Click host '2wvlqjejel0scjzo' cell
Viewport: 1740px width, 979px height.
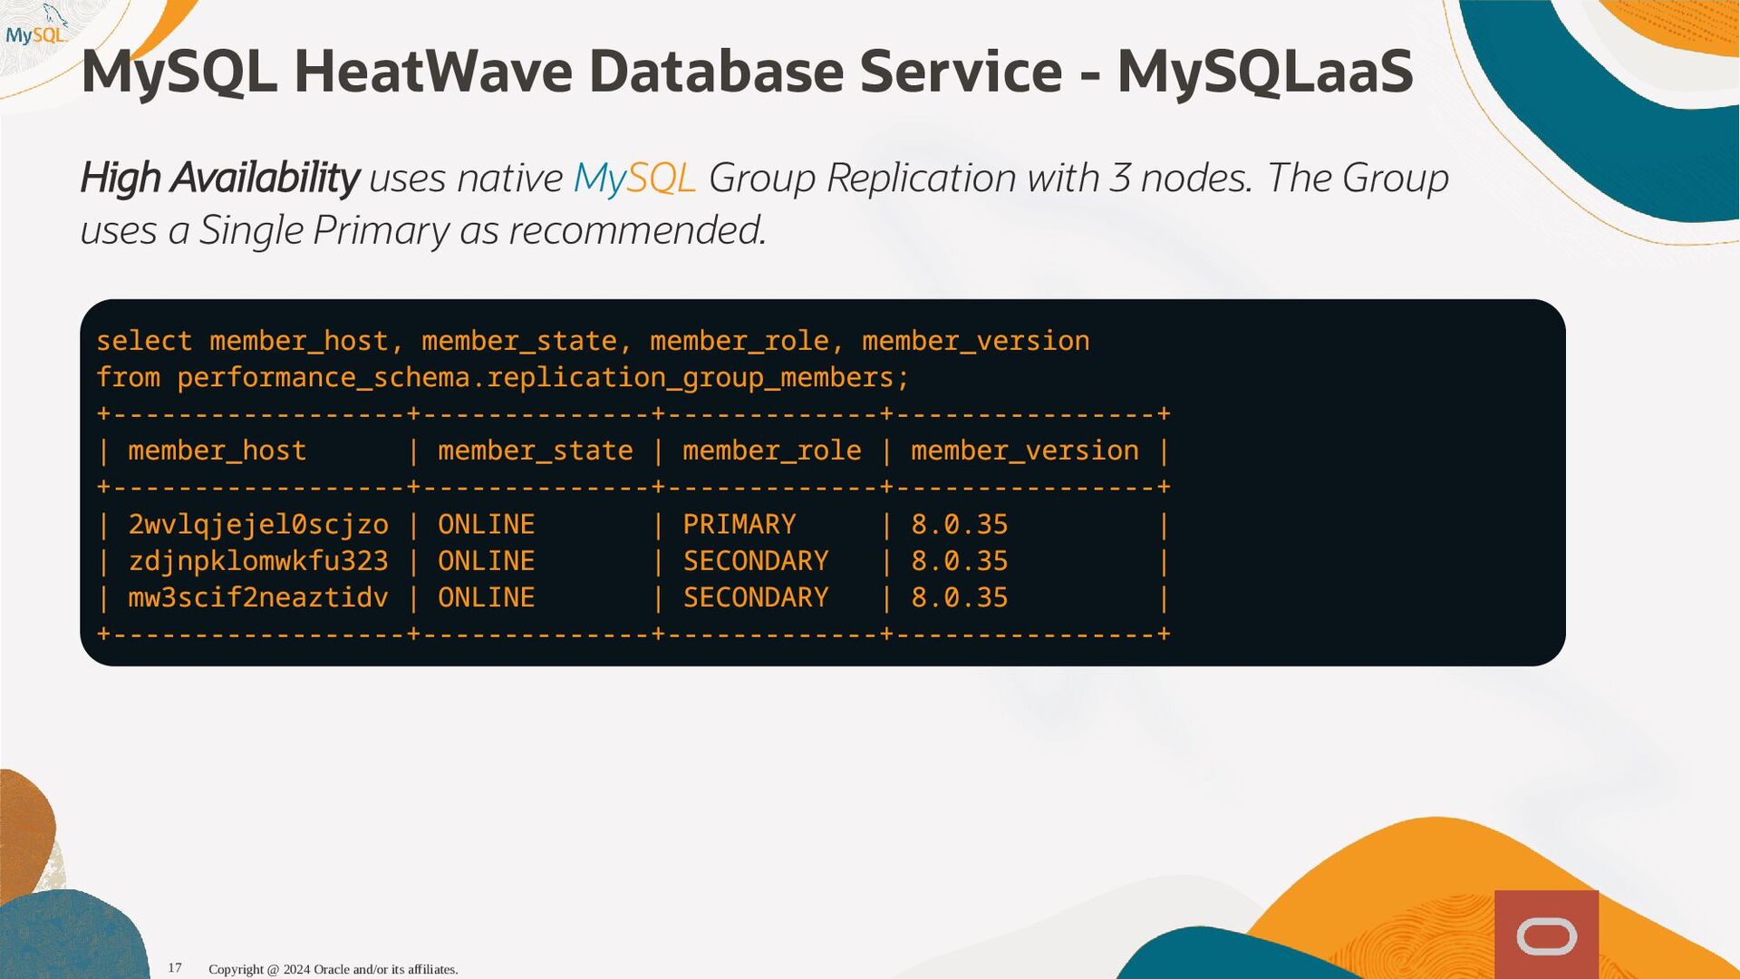(258, 525)
